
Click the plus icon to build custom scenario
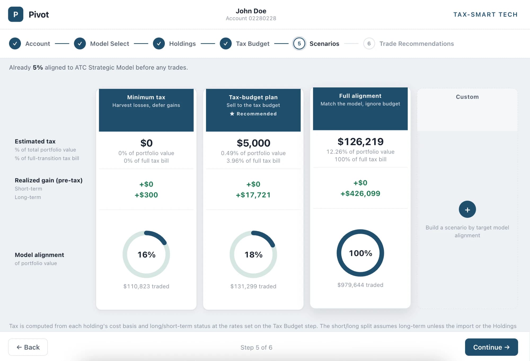click(x=467, y=209)
